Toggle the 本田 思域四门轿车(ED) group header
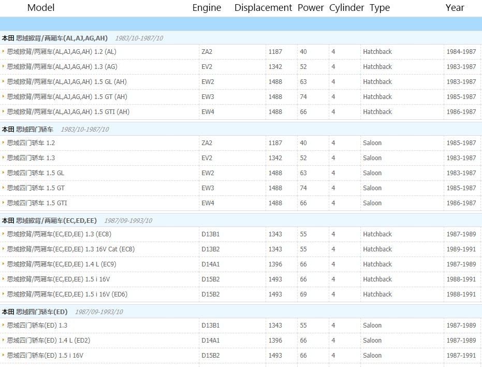 (x=35, y=312)
